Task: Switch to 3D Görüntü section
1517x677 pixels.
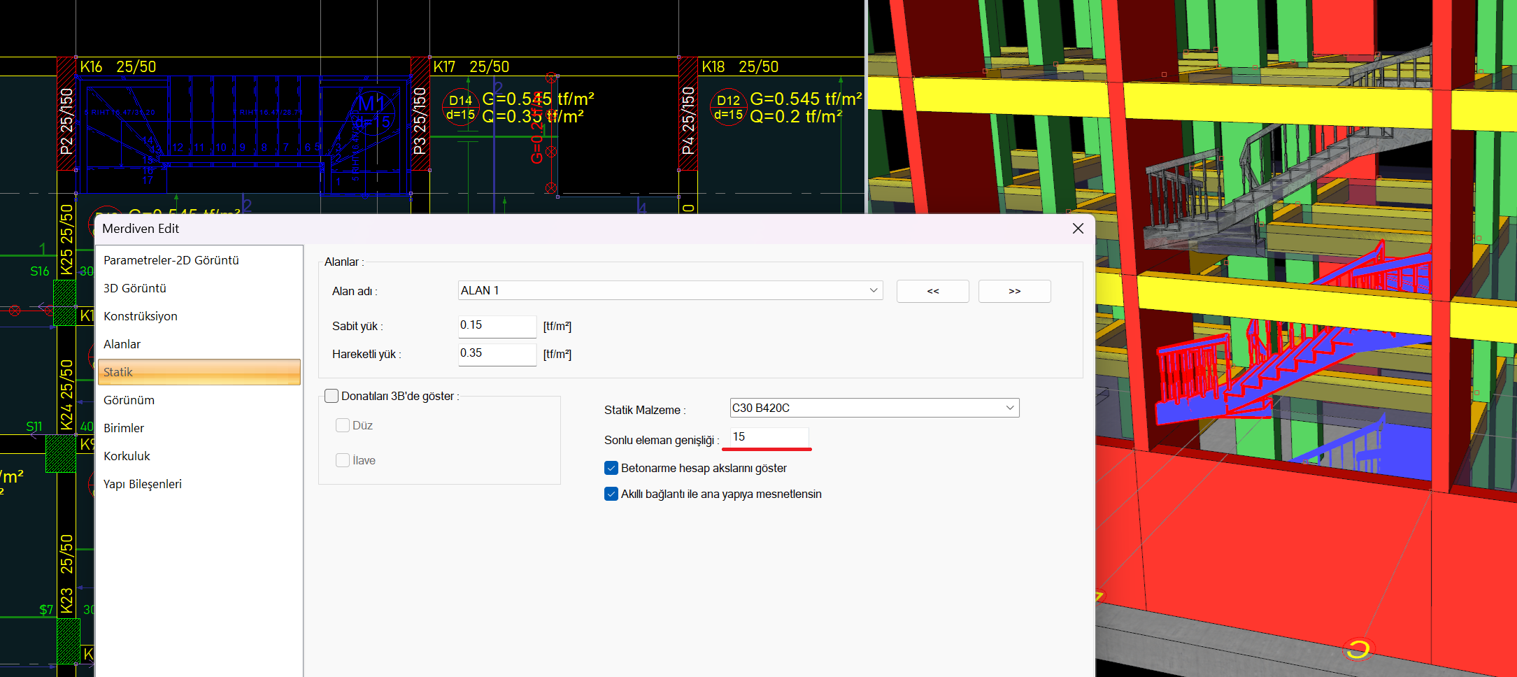Action: 135,288
